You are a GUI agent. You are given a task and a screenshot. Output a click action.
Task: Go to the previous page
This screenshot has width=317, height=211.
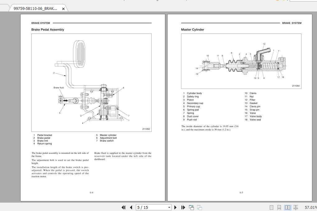131,207
